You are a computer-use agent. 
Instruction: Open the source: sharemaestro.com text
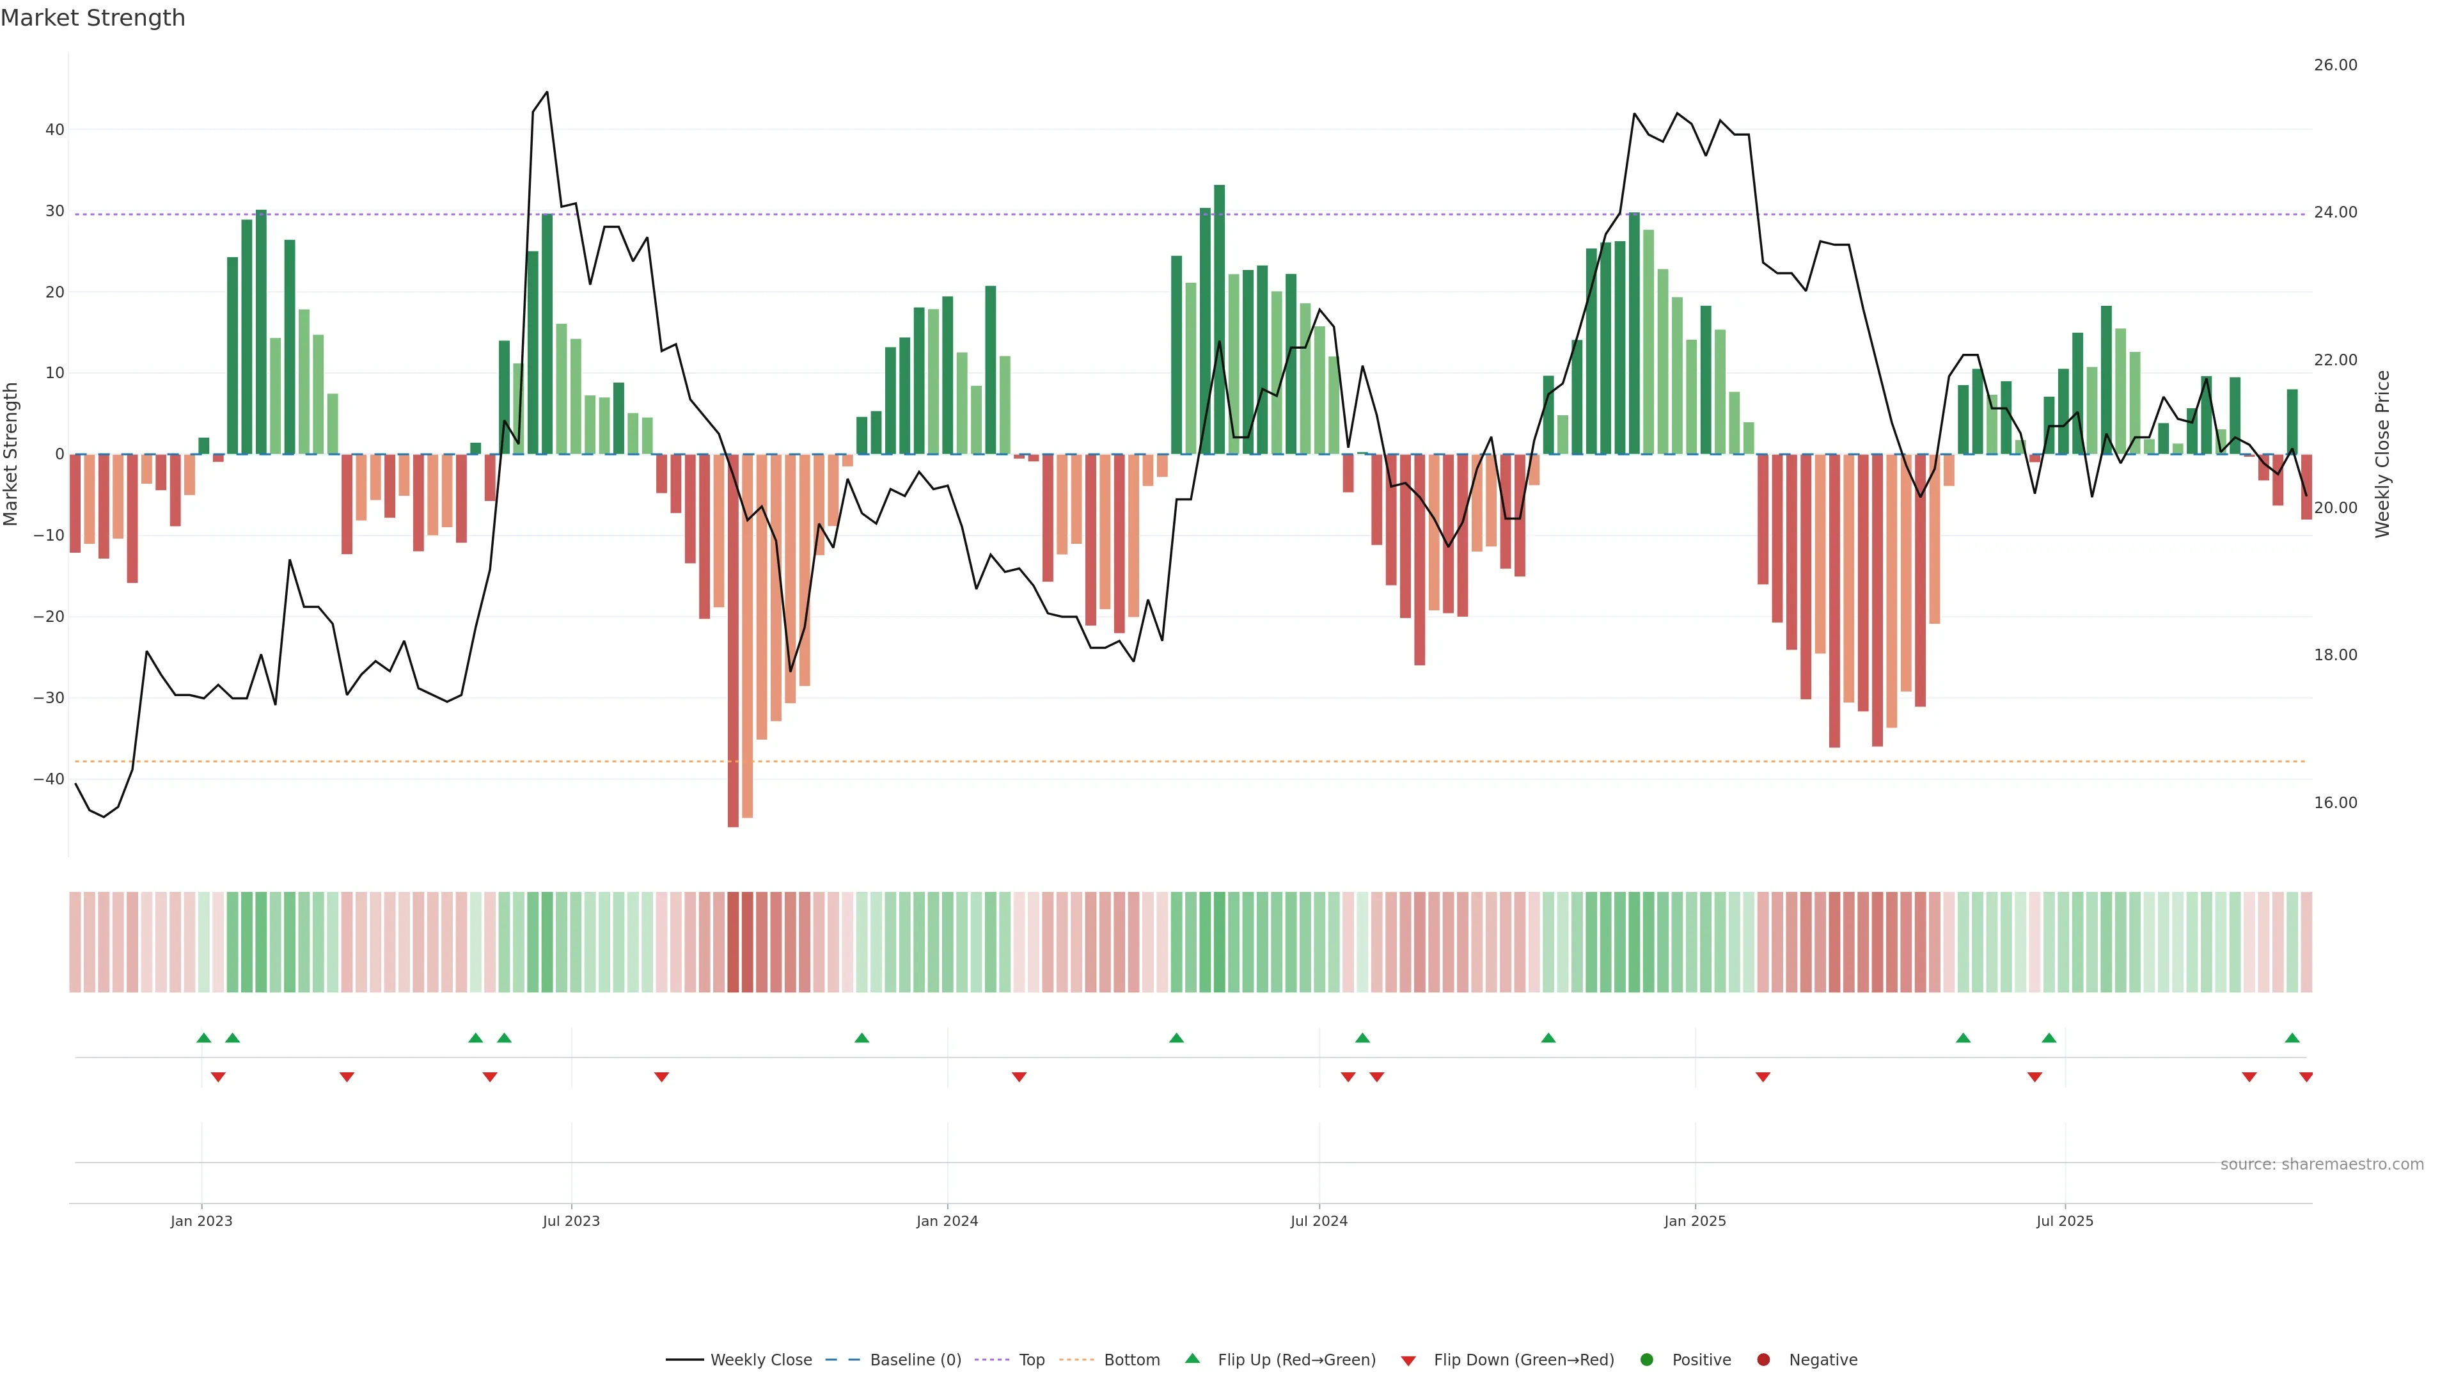tap(2322, 1164)
